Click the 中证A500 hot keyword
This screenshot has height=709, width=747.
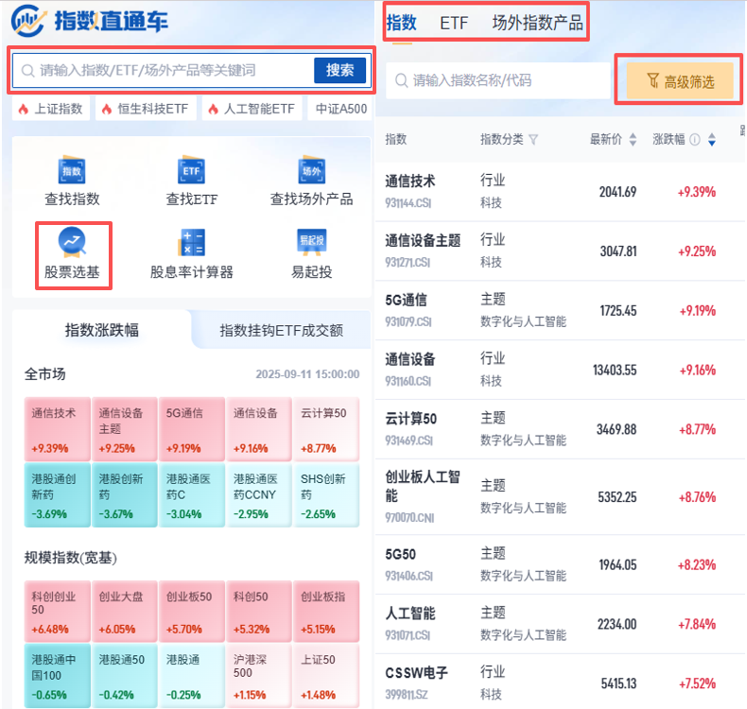[x=340, y=109]
